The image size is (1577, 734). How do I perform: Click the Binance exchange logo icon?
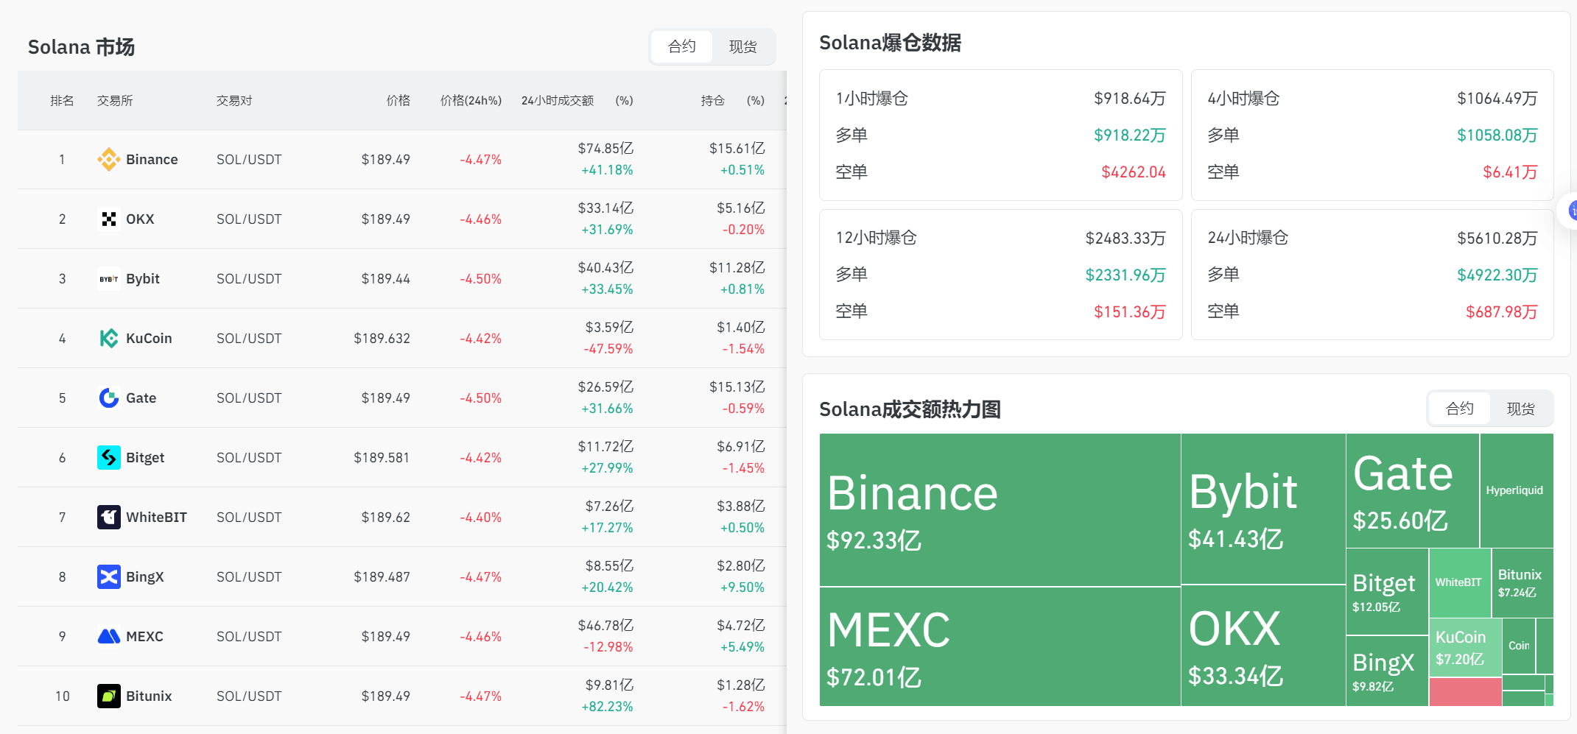pos(108,159)
